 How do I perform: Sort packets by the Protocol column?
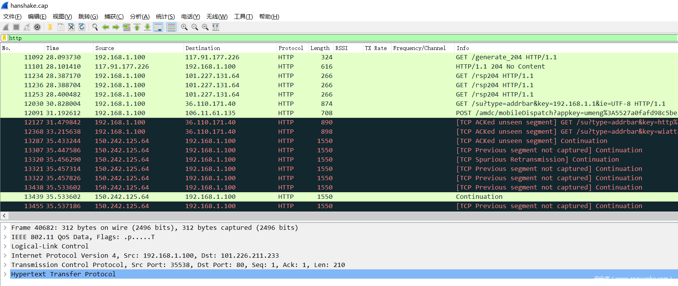[291, 48]
